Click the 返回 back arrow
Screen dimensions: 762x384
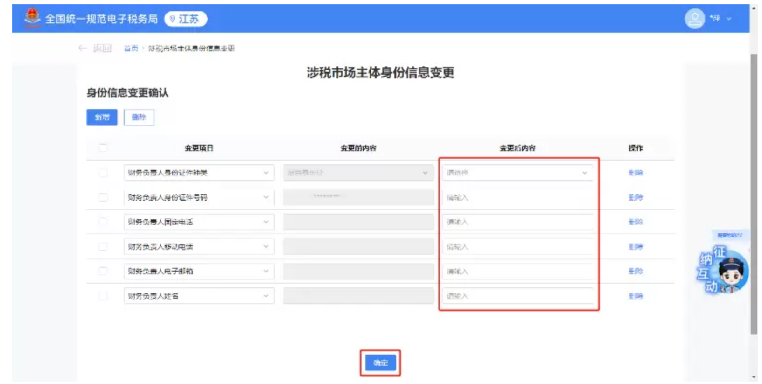(x=83, y=48)
